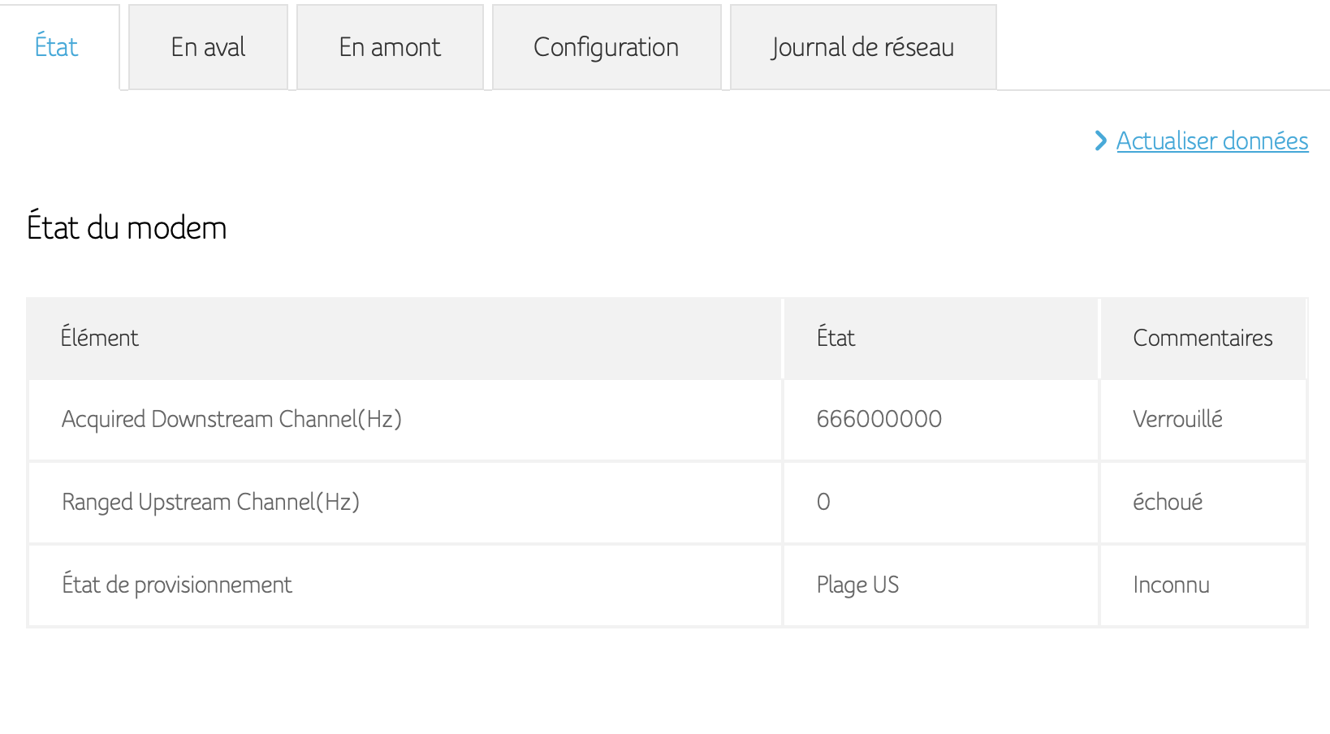Click the chevron icon beside Actualiser données
This screenshot has height=734, width=1330.
tap(1100, 141)
